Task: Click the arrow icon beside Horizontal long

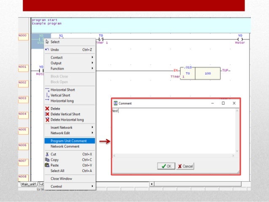Action: point(47,100)
